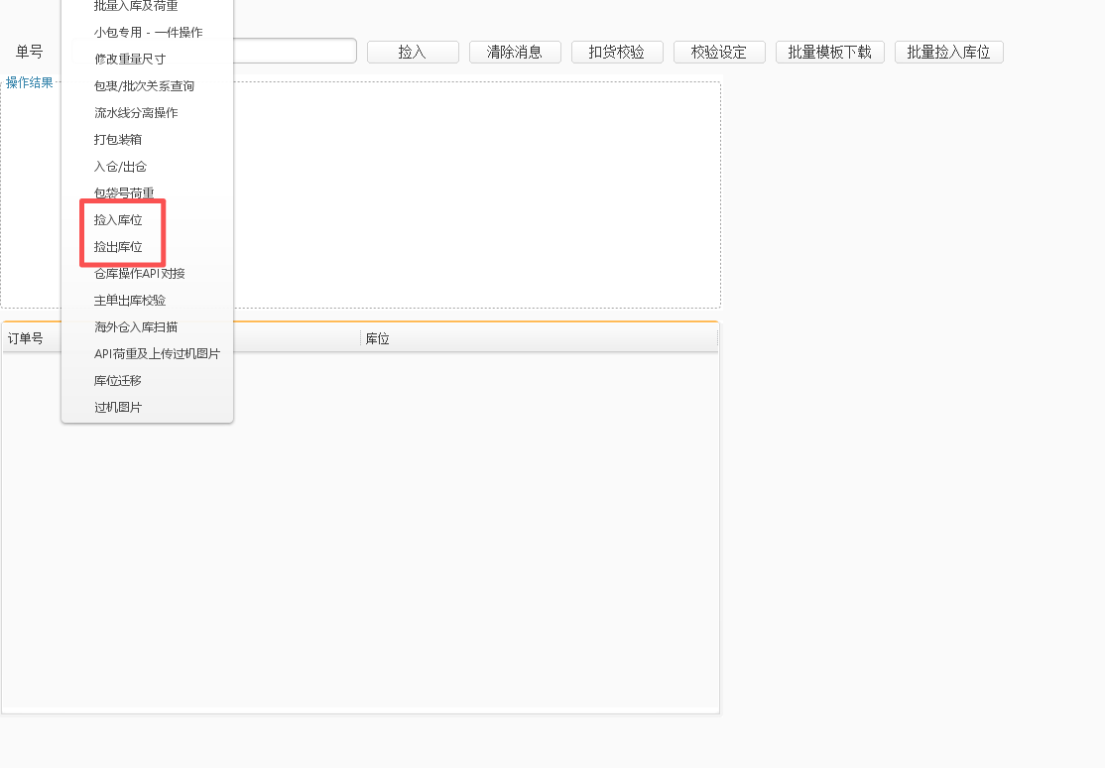Open 校验设定 settings button
Viewport: 1105px width, 768px height.
pos(719,53)
